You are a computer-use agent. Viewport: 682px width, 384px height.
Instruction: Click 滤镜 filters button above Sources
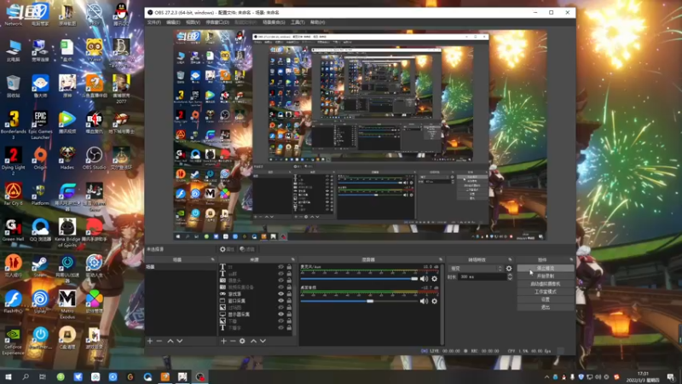pyautogui.click(x=247, y=249)
